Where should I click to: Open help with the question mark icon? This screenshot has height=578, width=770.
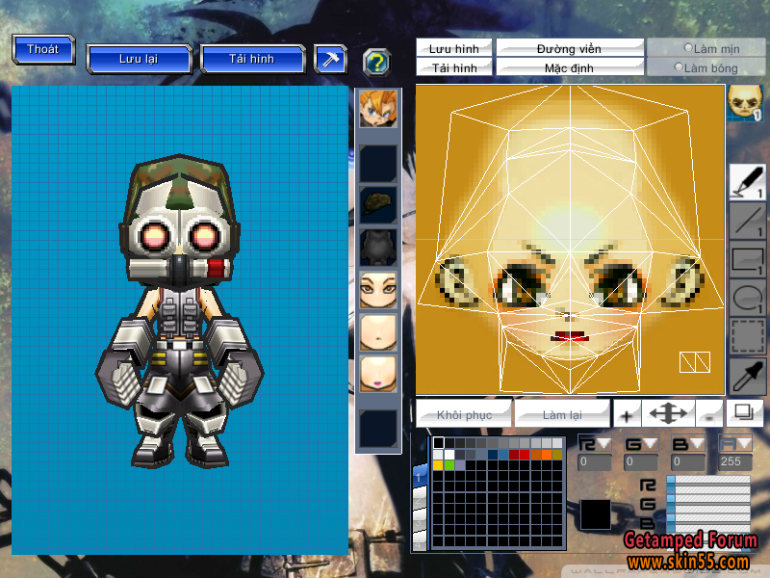coord(376,63)
